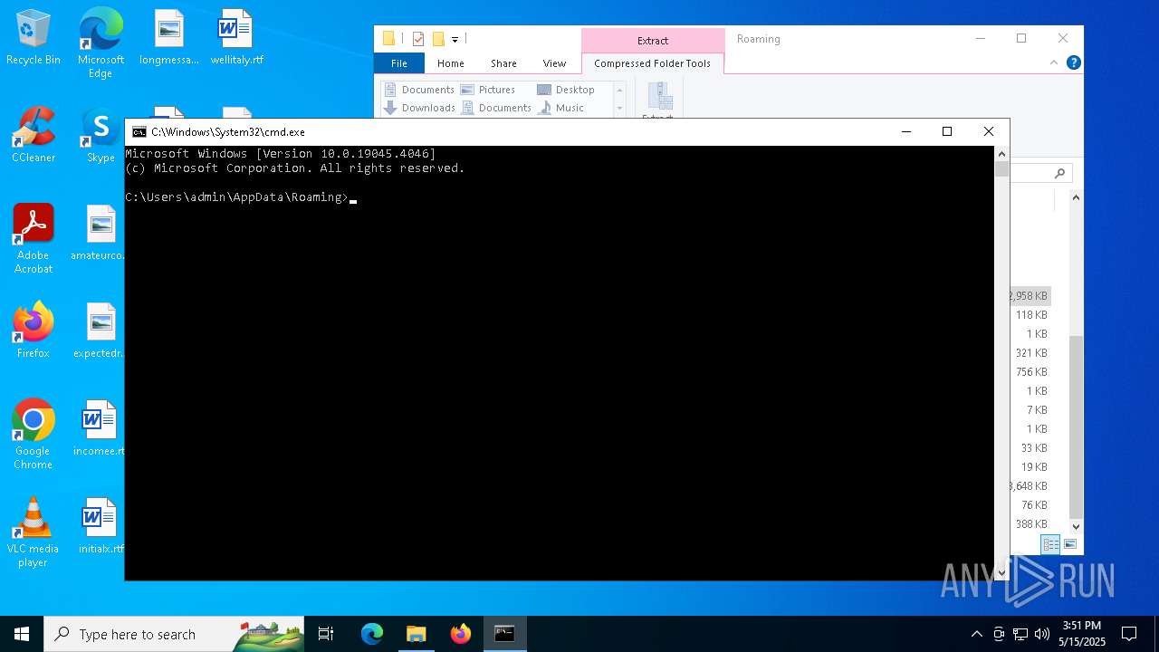This screenshot has height=652, width=1159.
Task: Select the file row sized 33 KB
Action: [1030, 448]
